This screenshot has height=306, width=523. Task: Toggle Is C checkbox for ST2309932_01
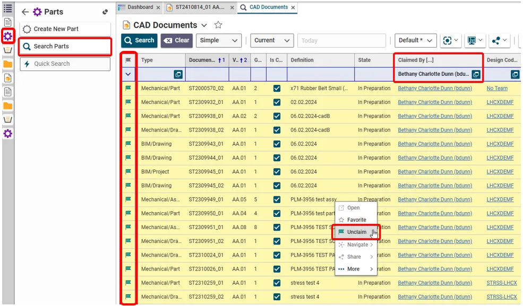point(277,102)
